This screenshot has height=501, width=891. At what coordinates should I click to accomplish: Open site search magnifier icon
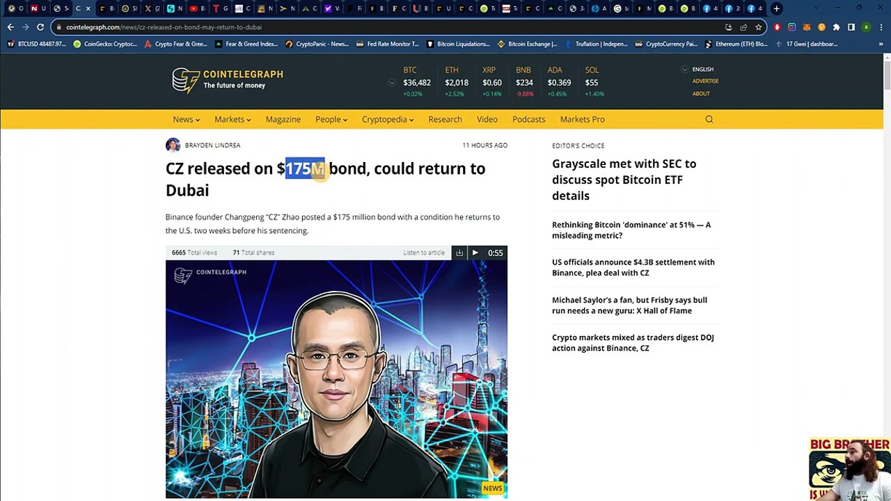tap(709, 120)
